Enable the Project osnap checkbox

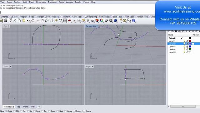click(74, 111)
